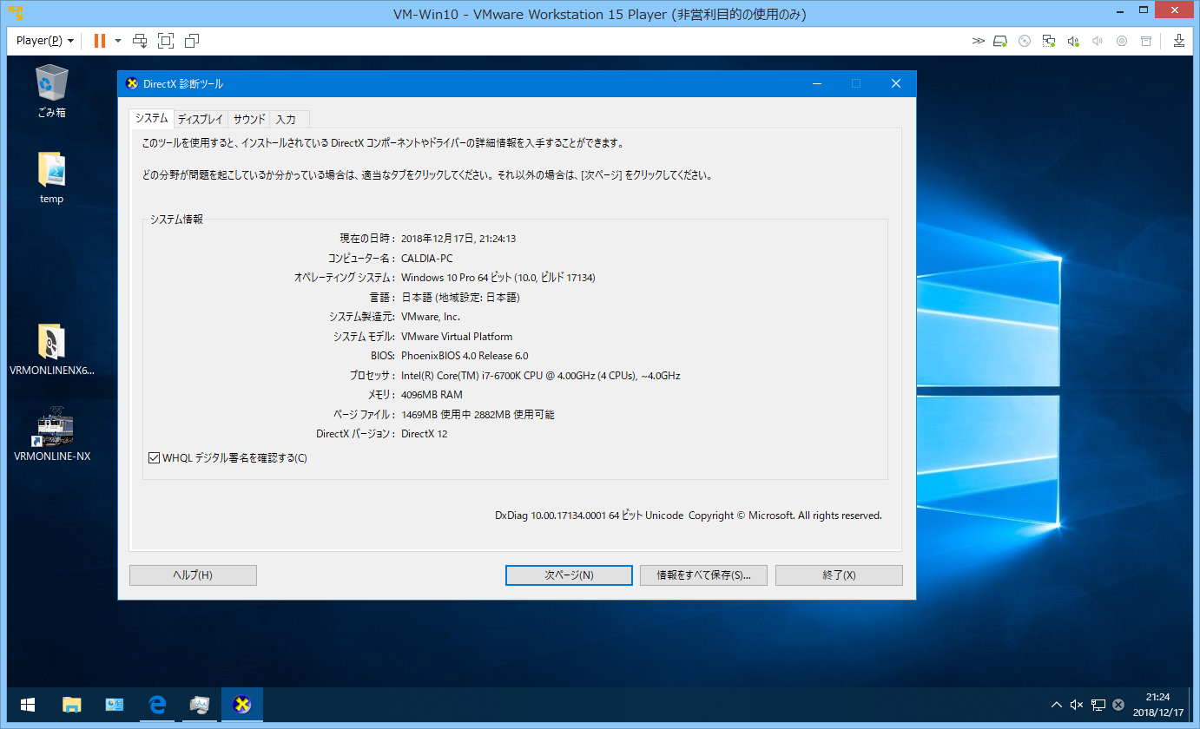Click the 終了(X) button

tap(839, 575)
